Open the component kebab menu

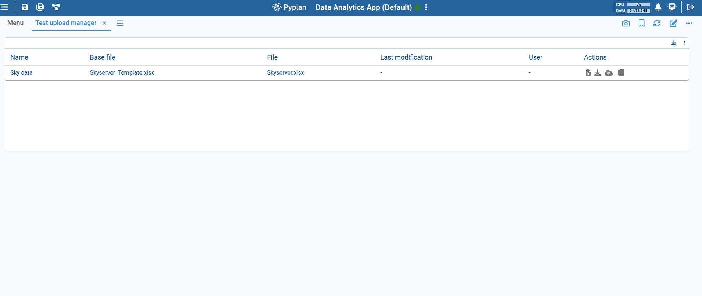click(684, 43)
